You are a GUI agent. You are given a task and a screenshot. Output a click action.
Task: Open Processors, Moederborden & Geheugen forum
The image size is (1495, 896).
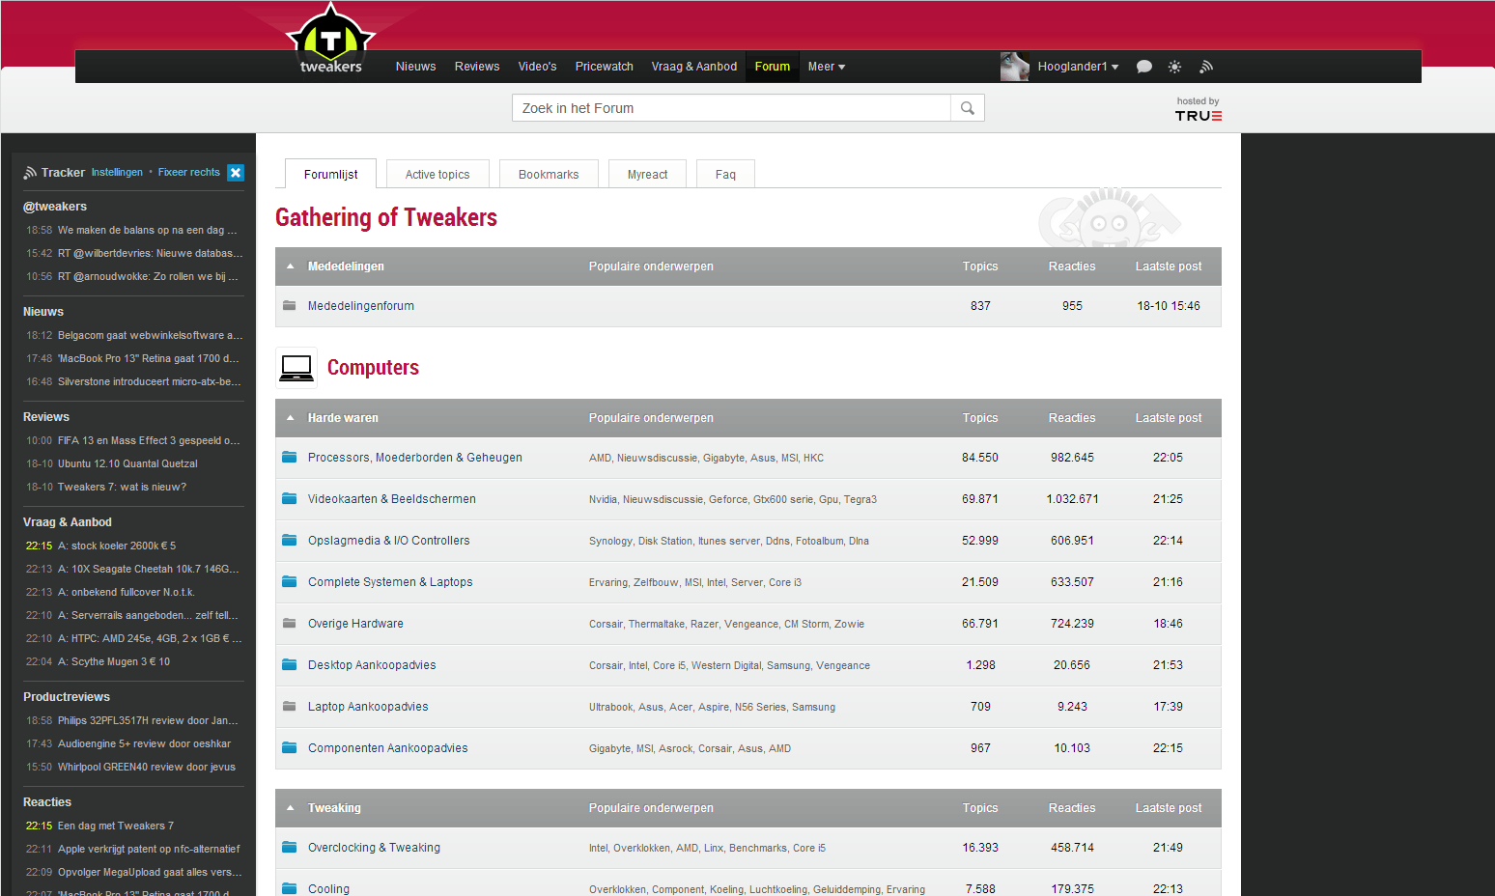point(415,458)
